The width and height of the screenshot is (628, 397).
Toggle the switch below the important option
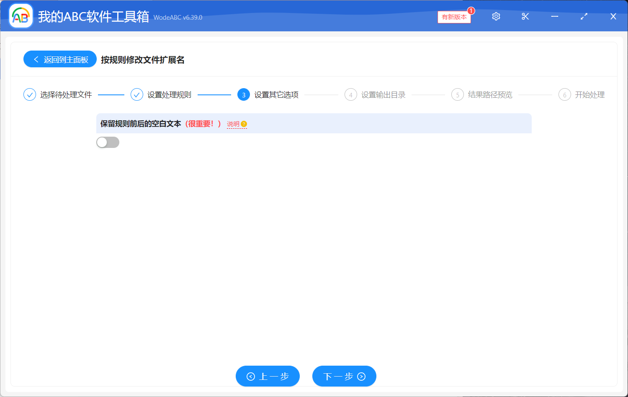pyautogui.click(x=108, y=142)
